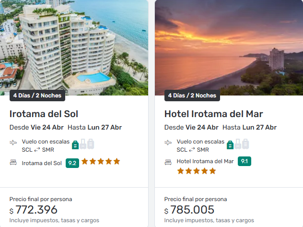Image resolution: width=303 pixels, height=227 pixels.
Task: Click the bed icon beside Irotama del Sol
Action: pos(13,163)
